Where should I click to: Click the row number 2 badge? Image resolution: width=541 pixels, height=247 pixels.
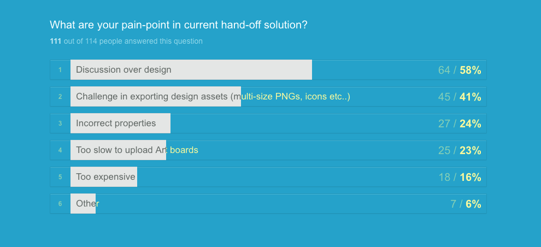[x=60, y=97]
